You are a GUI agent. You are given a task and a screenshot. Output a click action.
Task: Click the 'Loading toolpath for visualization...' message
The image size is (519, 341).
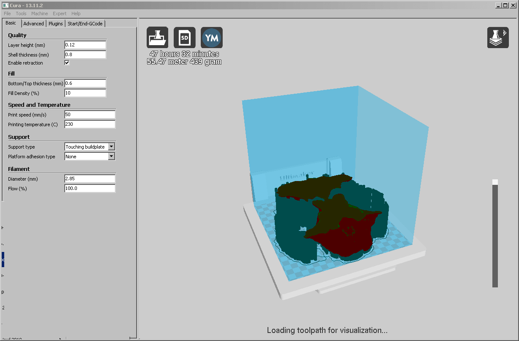tap(327, 330)
